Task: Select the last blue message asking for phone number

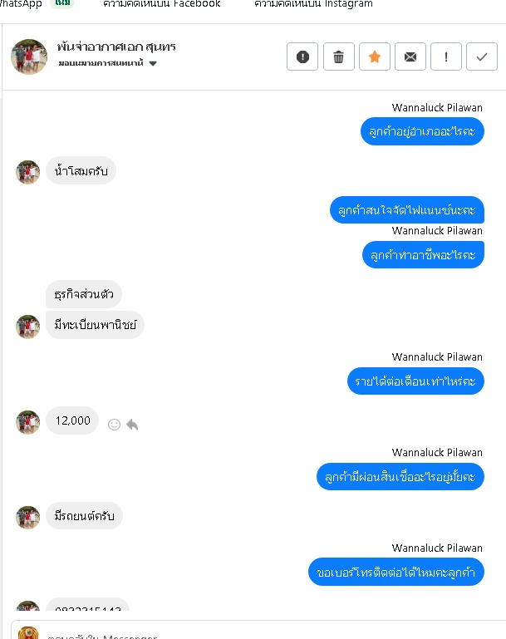Action: (x=396, y=573)
